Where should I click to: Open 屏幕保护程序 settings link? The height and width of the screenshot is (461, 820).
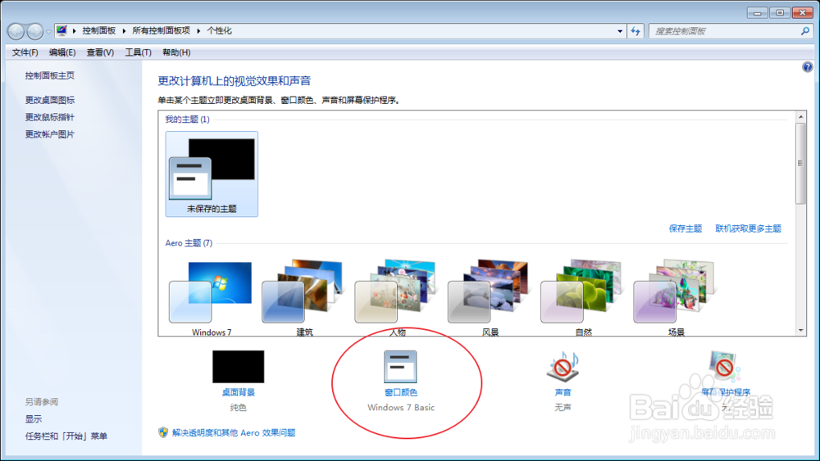(x=726, y=392)
